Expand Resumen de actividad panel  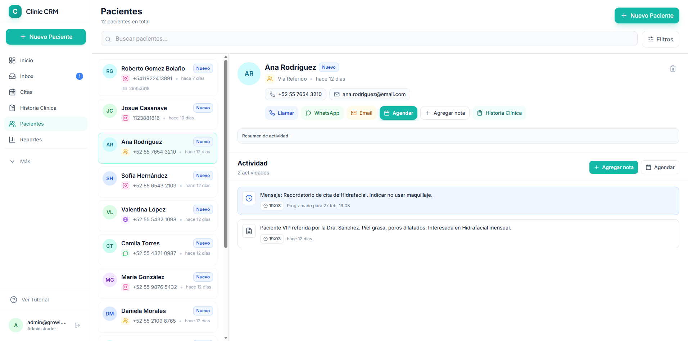point(458,136)
